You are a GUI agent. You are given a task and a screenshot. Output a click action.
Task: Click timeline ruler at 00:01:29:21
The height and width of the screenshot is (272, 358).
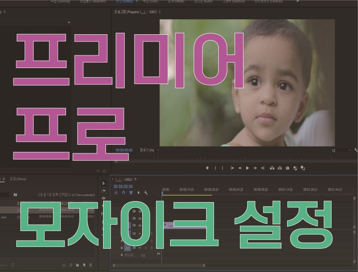[x=310, y=190]
